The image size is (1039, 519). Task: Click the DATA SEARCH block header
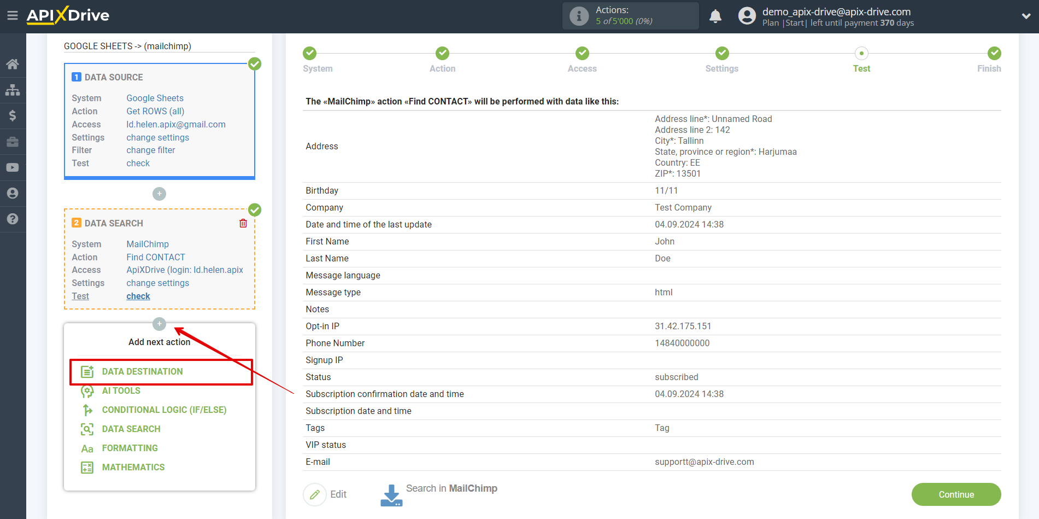[114, 223]
